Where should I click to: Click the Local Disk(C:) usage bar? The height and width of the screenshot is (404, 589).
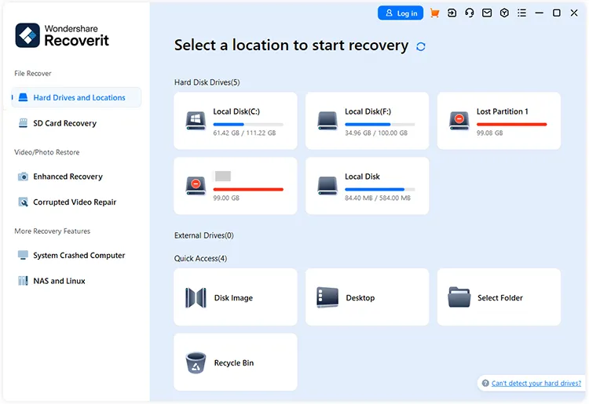coord(248,124)
